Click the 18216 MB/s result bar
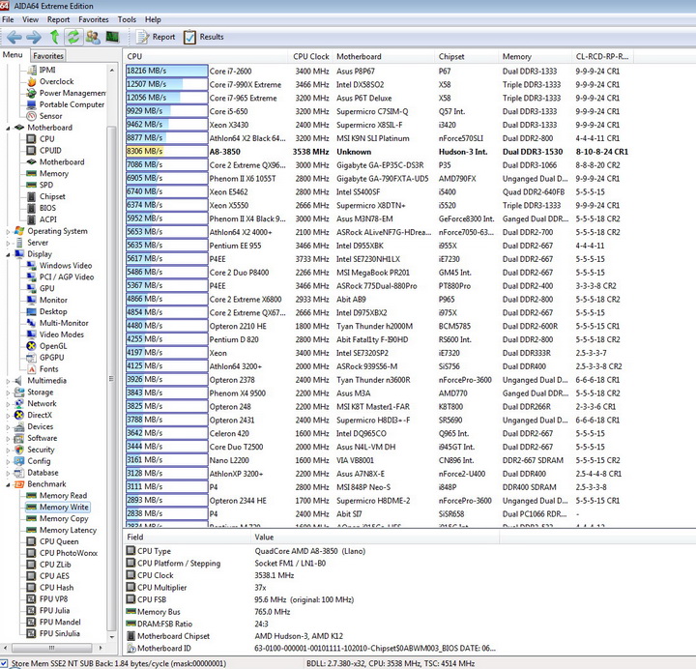 tap(166, 71)
